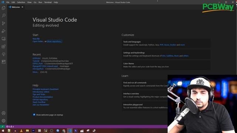Open the Explorer view in the activity bar
The height and width of the screenshot is (133, 237).
coord(4,8)
